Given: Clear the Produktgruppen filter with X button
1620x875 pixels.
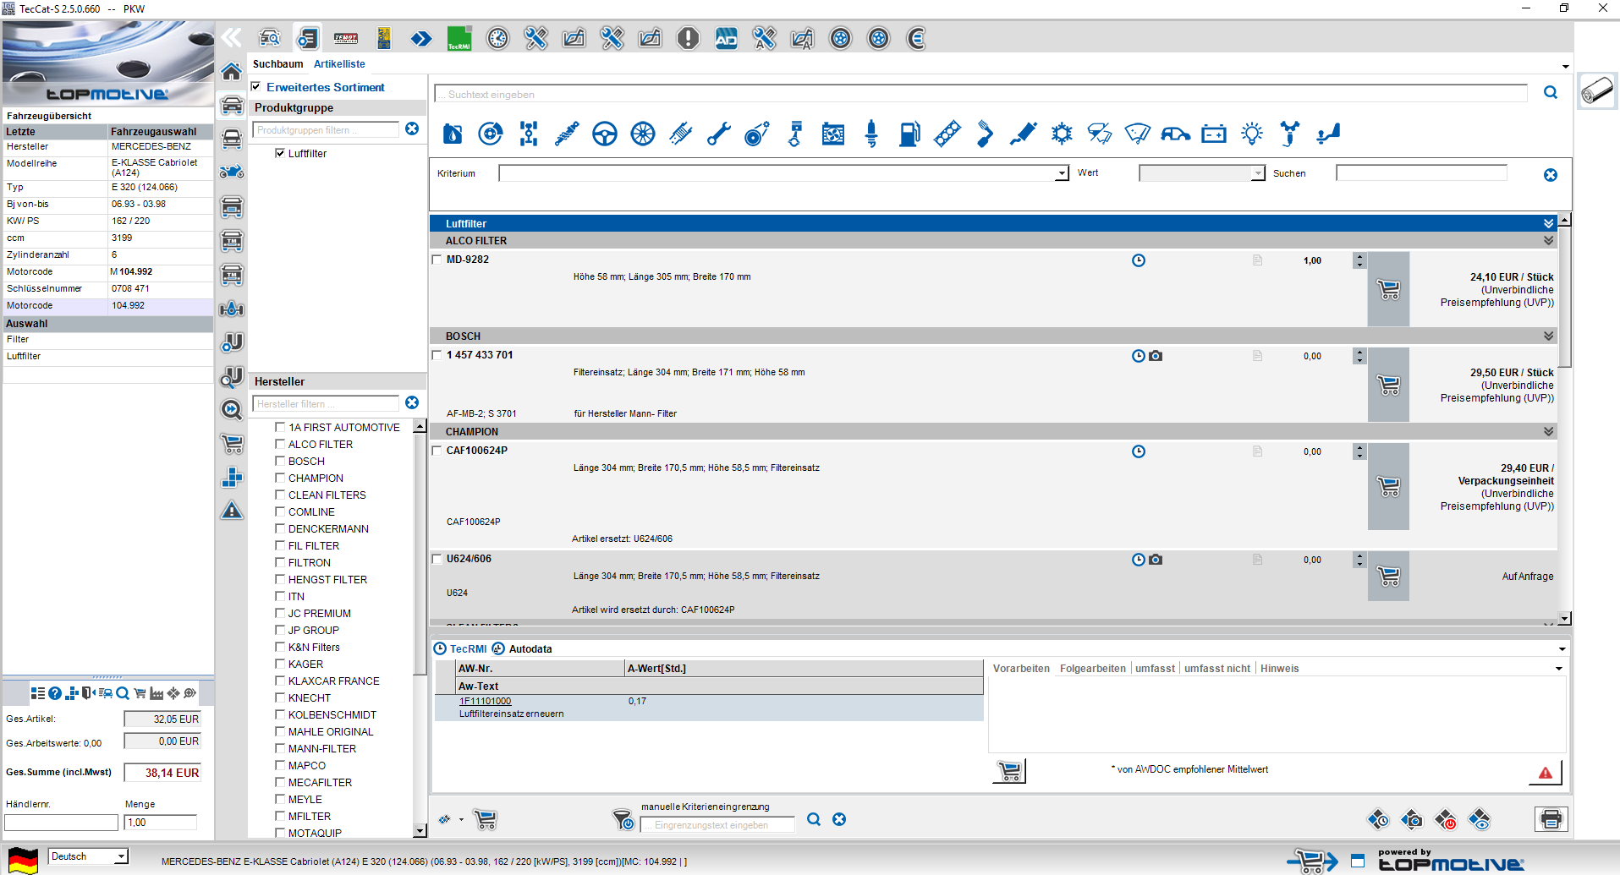Looking at the screenshot, I should (x=412, y=129).
